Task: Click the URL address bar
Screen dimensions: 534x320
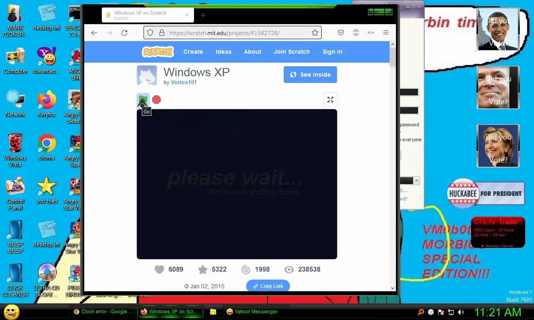Action: click(232, 32)
